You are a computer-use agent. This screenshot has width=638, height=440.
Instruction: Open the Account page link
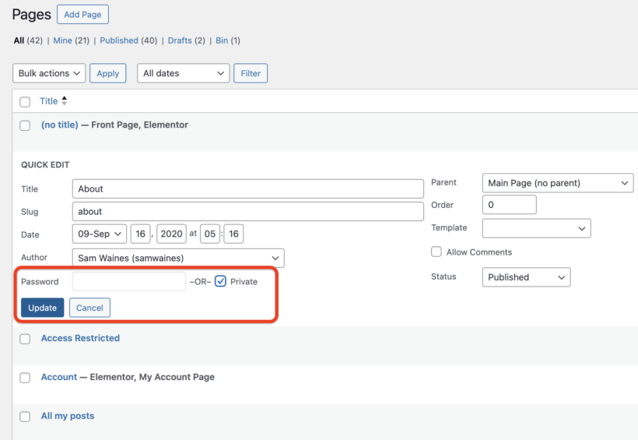(x=59, y=377)
